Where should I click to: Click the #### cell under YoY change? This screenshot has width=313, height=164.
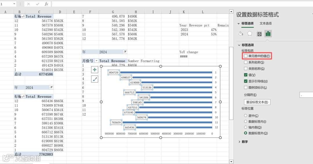point(184,56)
